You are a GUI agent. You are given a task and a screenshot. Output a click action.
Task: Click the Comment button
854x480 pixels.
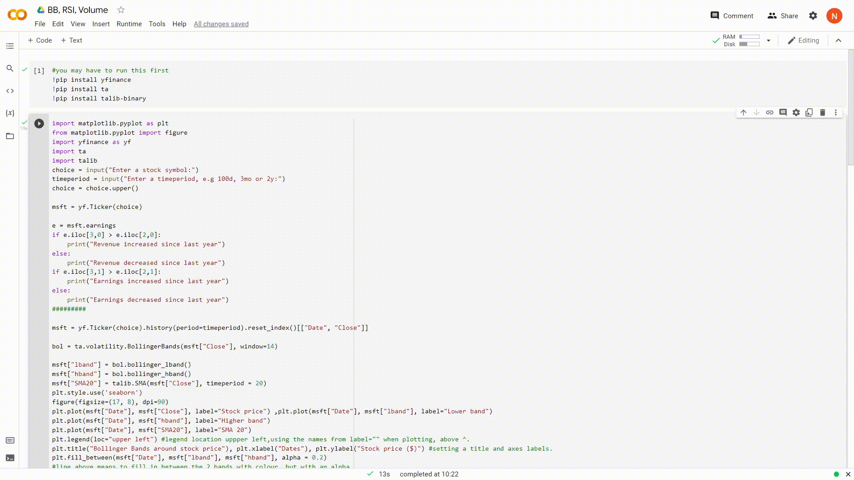(732, 16)
